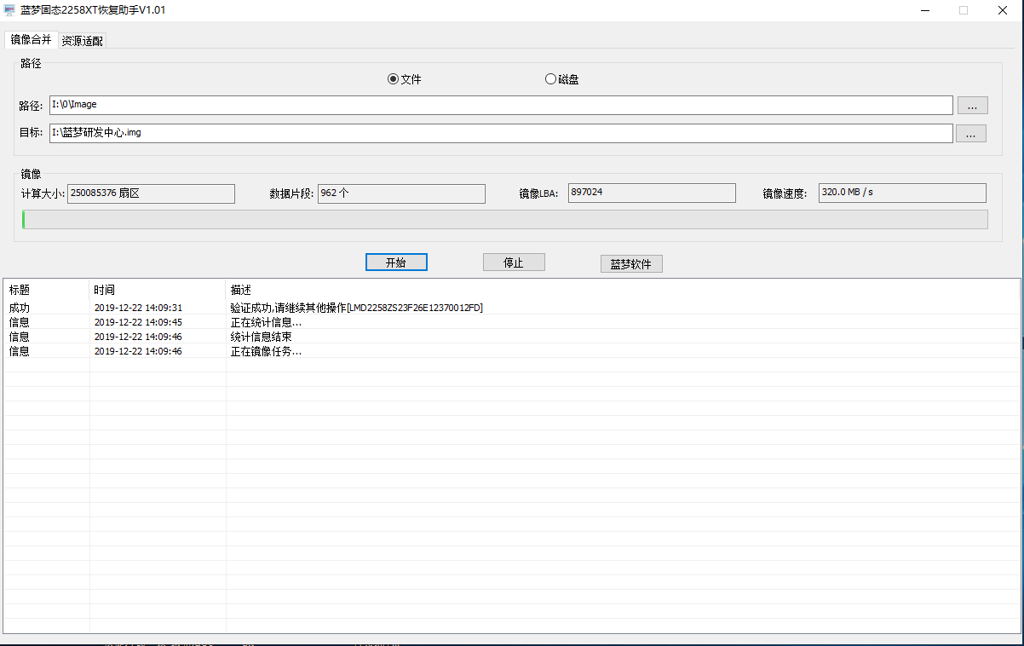Click the green imaging progress bar

click(x=504, y=220)
